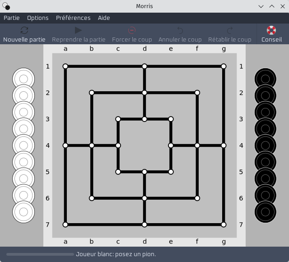
Task: Open the Partie menu
Action: [x=12, y=18]
